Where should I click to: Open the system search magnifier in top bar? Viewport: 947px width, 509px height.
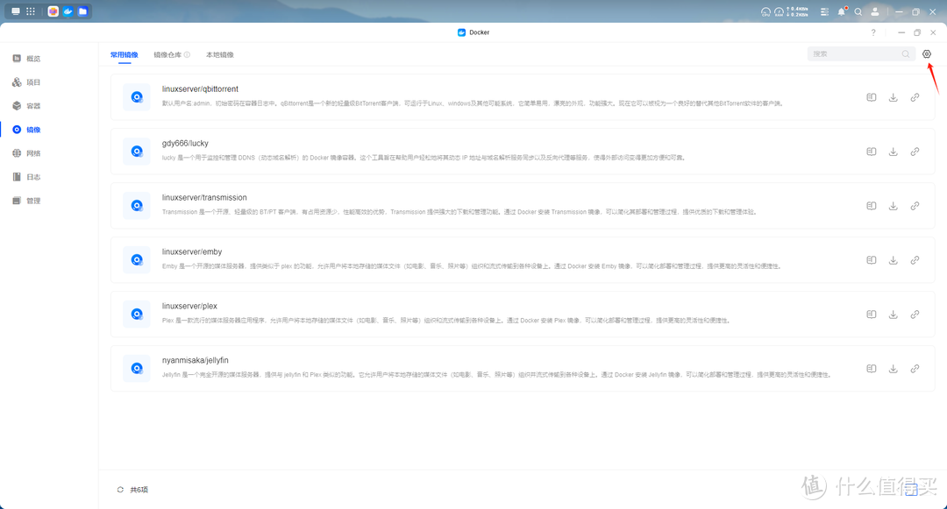858,11
